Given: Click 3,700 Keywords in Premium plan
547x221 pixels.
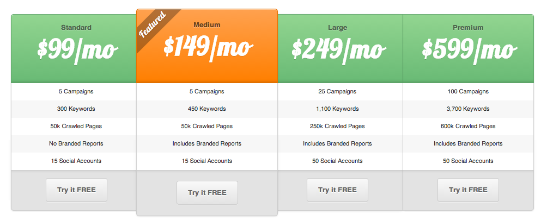Looking at the screenshot, I should 468,109.
